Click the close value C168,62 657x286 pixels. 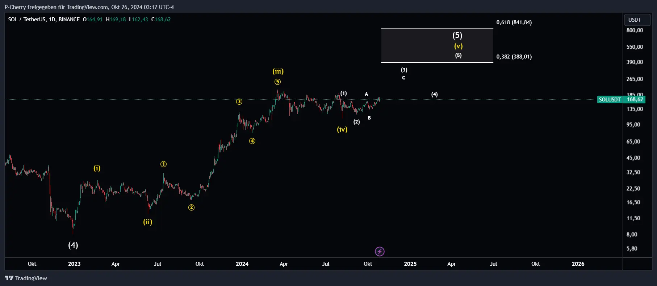point(161,19)
